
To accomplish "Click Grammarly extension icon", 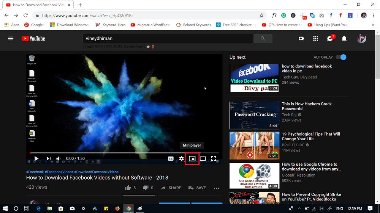I will pos(283,16).
